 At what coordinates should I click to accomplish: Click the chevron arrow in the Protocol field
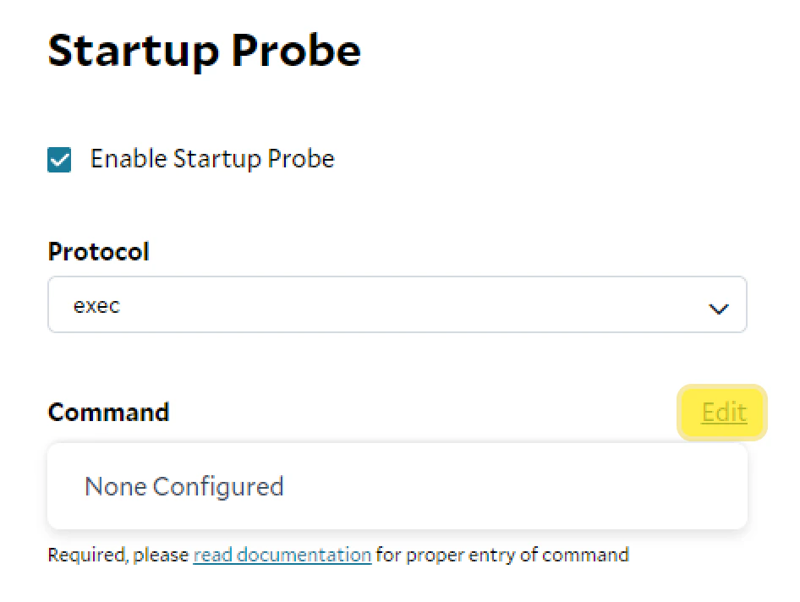tap(719, 309)
